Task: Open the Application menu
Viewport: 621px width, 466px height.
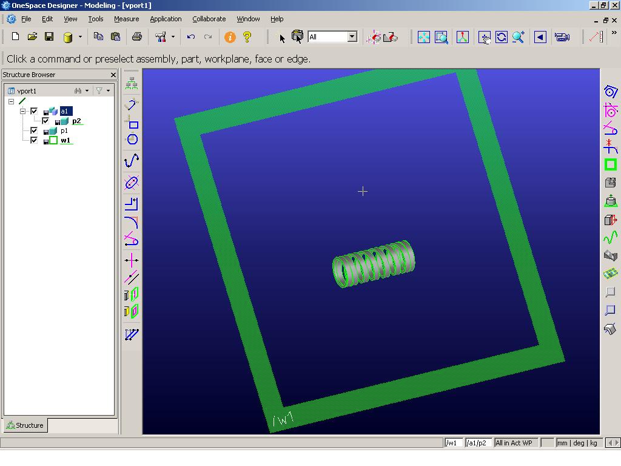Action: [x=166, y=19]
